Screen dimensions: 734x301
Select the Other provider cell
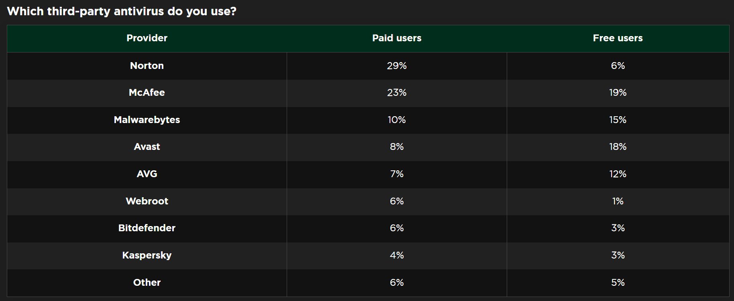pyautogui.click(x=147, y=283)
